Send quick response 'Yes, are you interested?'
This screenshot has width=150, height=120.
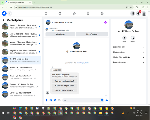click(x=64, y=81)
